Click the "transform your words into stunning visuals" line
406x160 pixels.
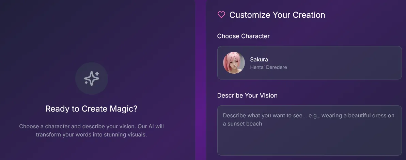[91, 134]
